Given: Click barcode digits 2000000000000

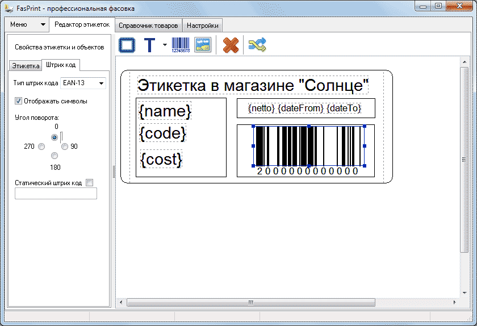Looking at the screenshot, I should (x=308, y=171).
